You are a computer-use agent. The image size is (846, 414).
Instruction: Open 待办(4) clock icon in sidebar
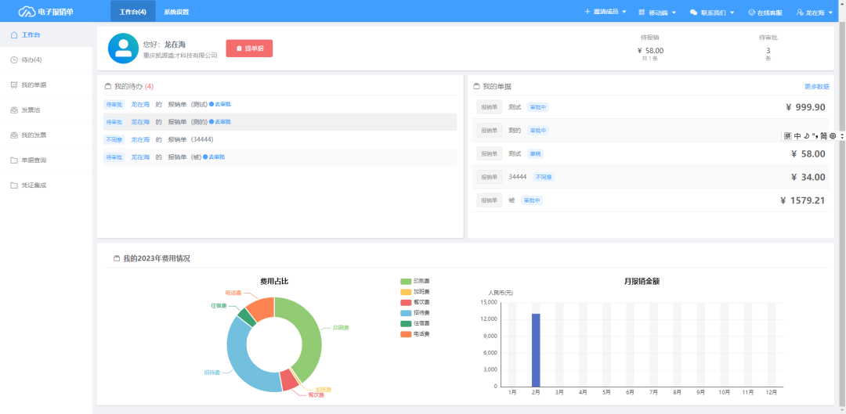coord(14,59)
